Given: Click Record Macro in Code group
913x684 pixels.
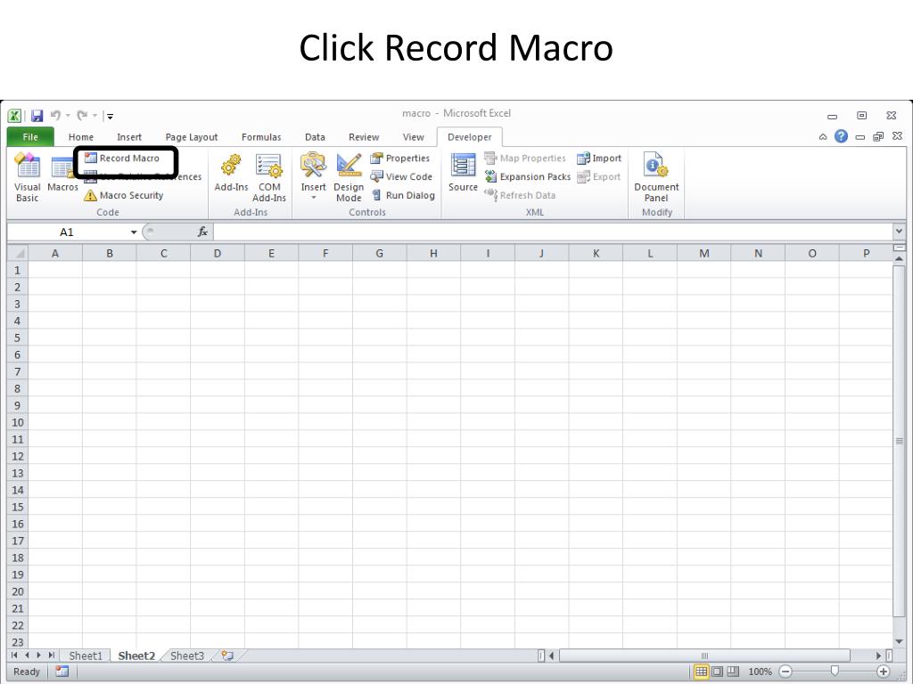Looking at the screenshot, I should click(x=122, y=159).
